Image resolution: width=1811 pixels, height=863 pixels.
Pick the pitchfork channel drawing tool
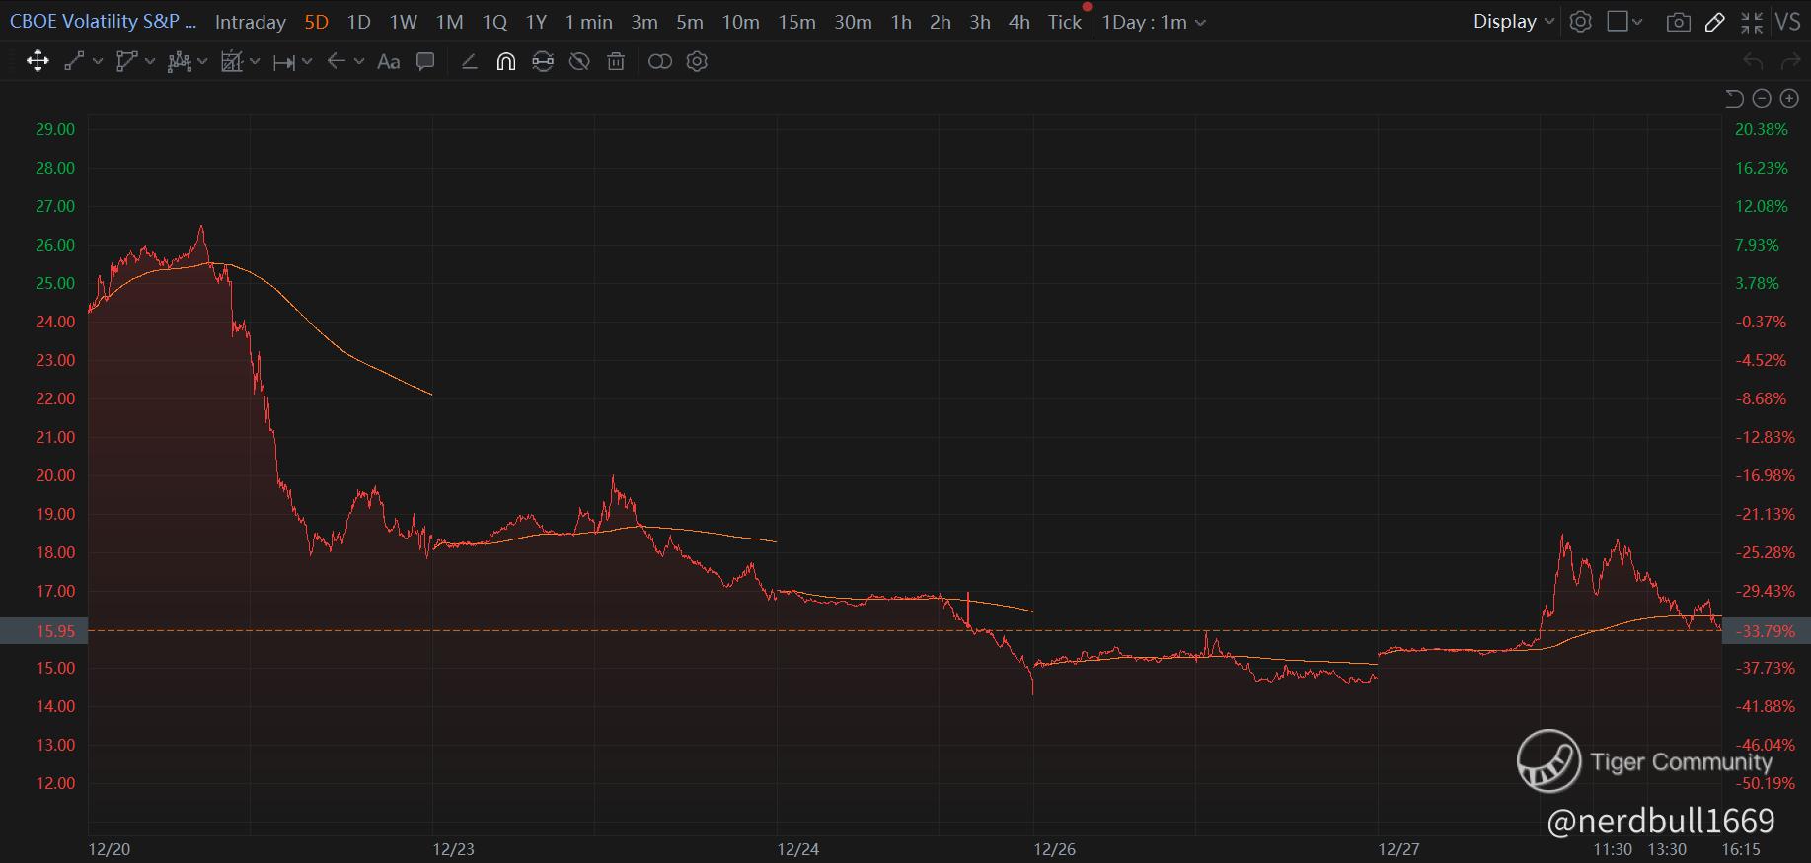[179, 61]
